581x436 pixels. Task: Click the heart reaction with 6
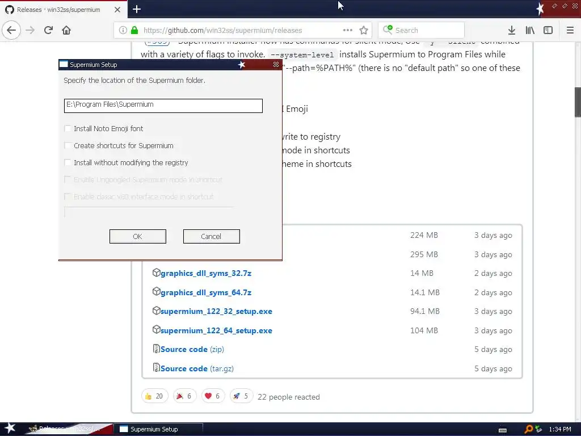tap(213, 396)
